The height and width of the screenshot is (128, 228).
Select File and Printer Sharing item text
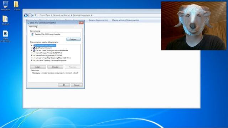pos(52,50)
